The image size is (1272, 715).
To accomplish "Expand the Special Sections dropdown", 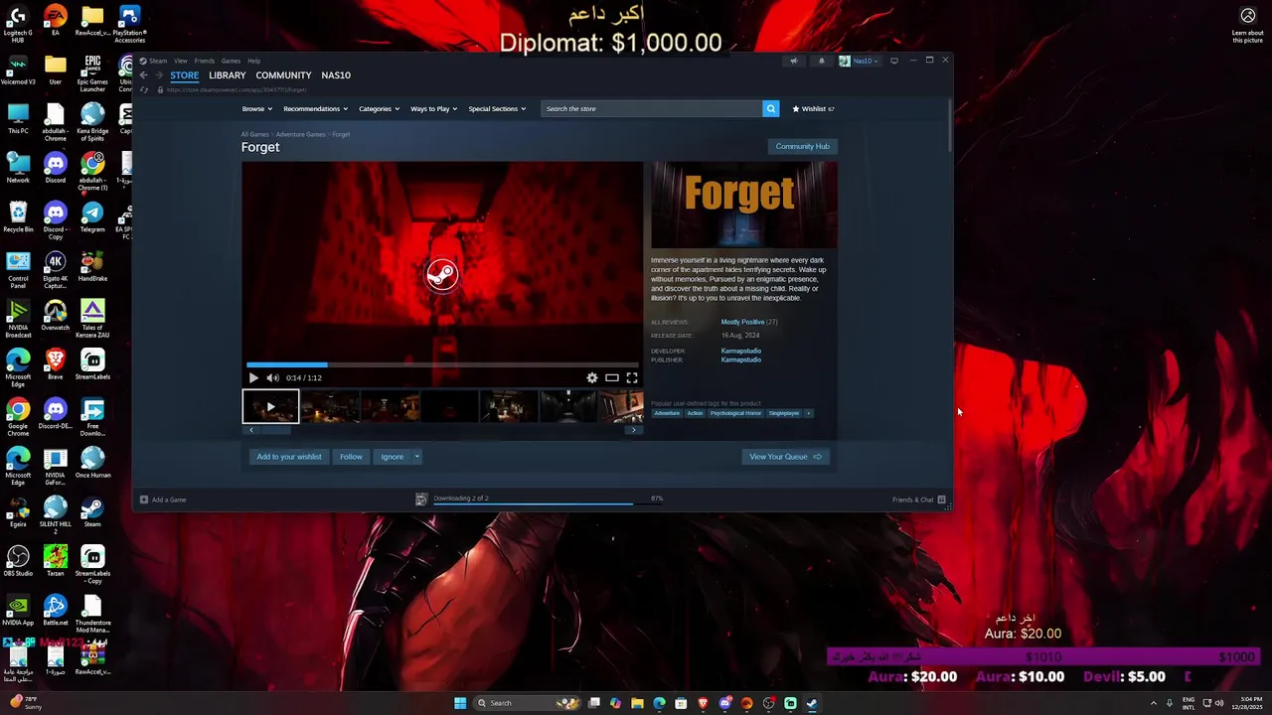I will [x=497, y=108].
